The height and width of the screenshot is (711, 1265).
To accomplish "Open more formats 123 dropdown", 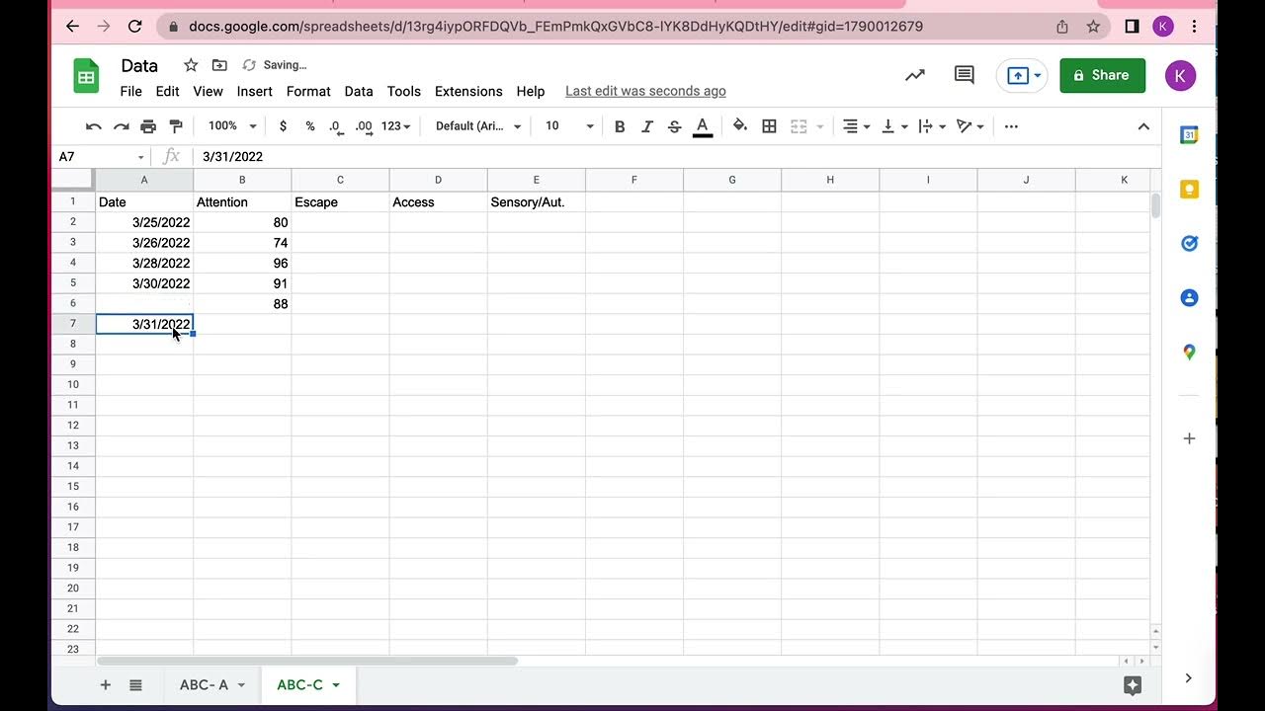I will [x=395, y=126].
